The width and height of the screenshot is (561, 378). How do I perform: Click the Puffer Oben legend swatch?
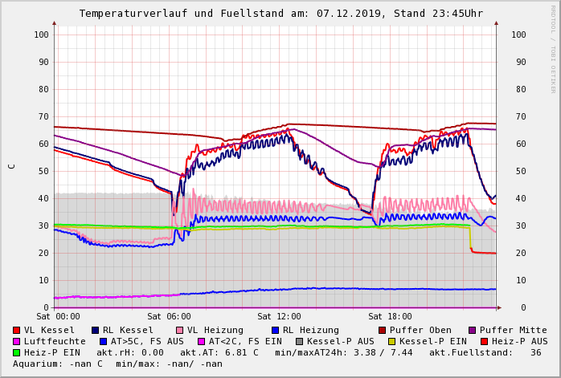(382, 330)
